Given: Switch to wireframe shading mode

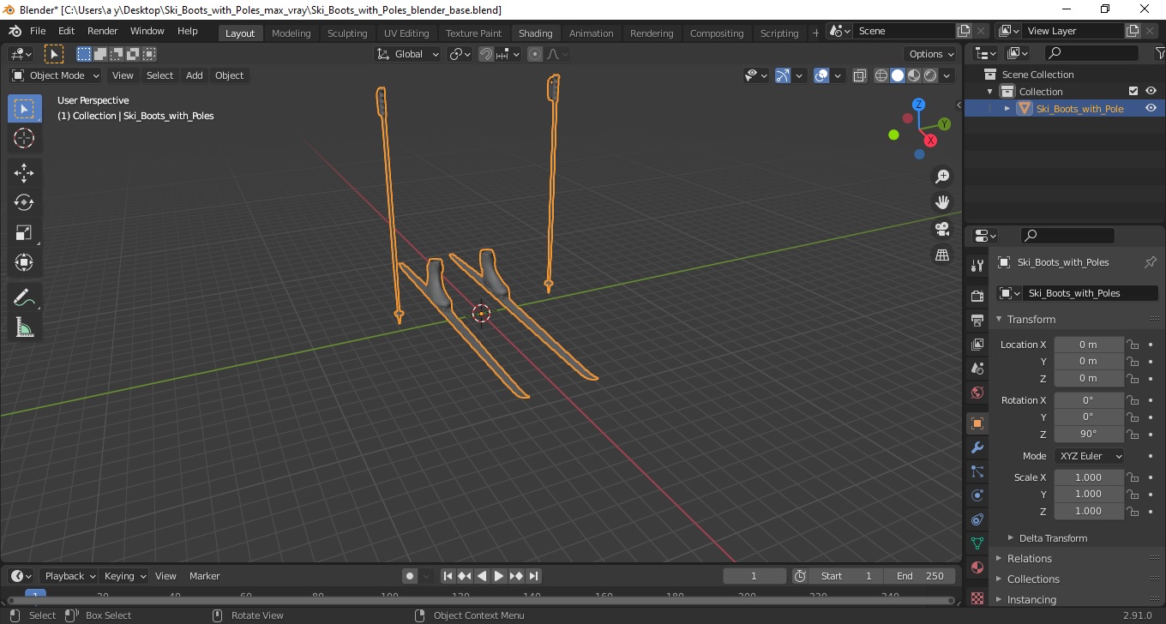Looking at the screenshot, I should (x=881, y=75).
